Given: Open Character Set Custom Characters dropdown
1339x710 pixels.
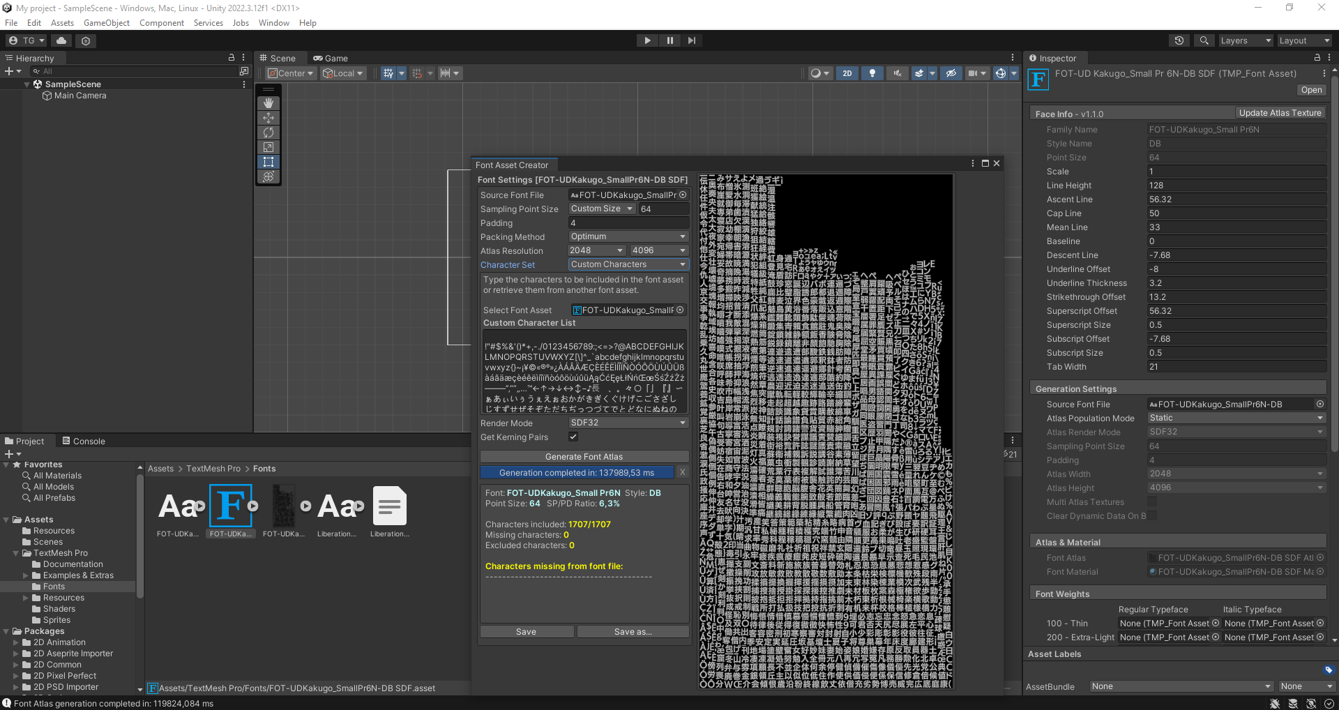Looking at the screenshot, I should coord(628,264).
